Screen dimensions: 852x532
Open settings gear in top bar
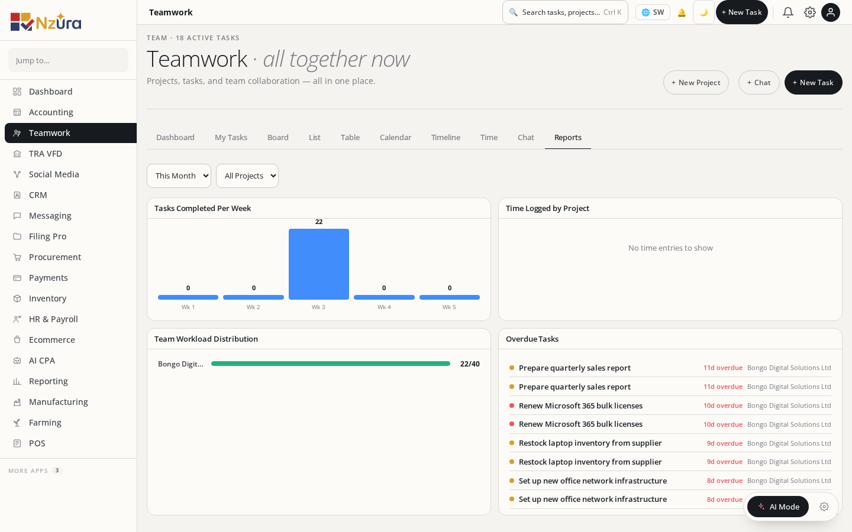(x=810, y=12)
